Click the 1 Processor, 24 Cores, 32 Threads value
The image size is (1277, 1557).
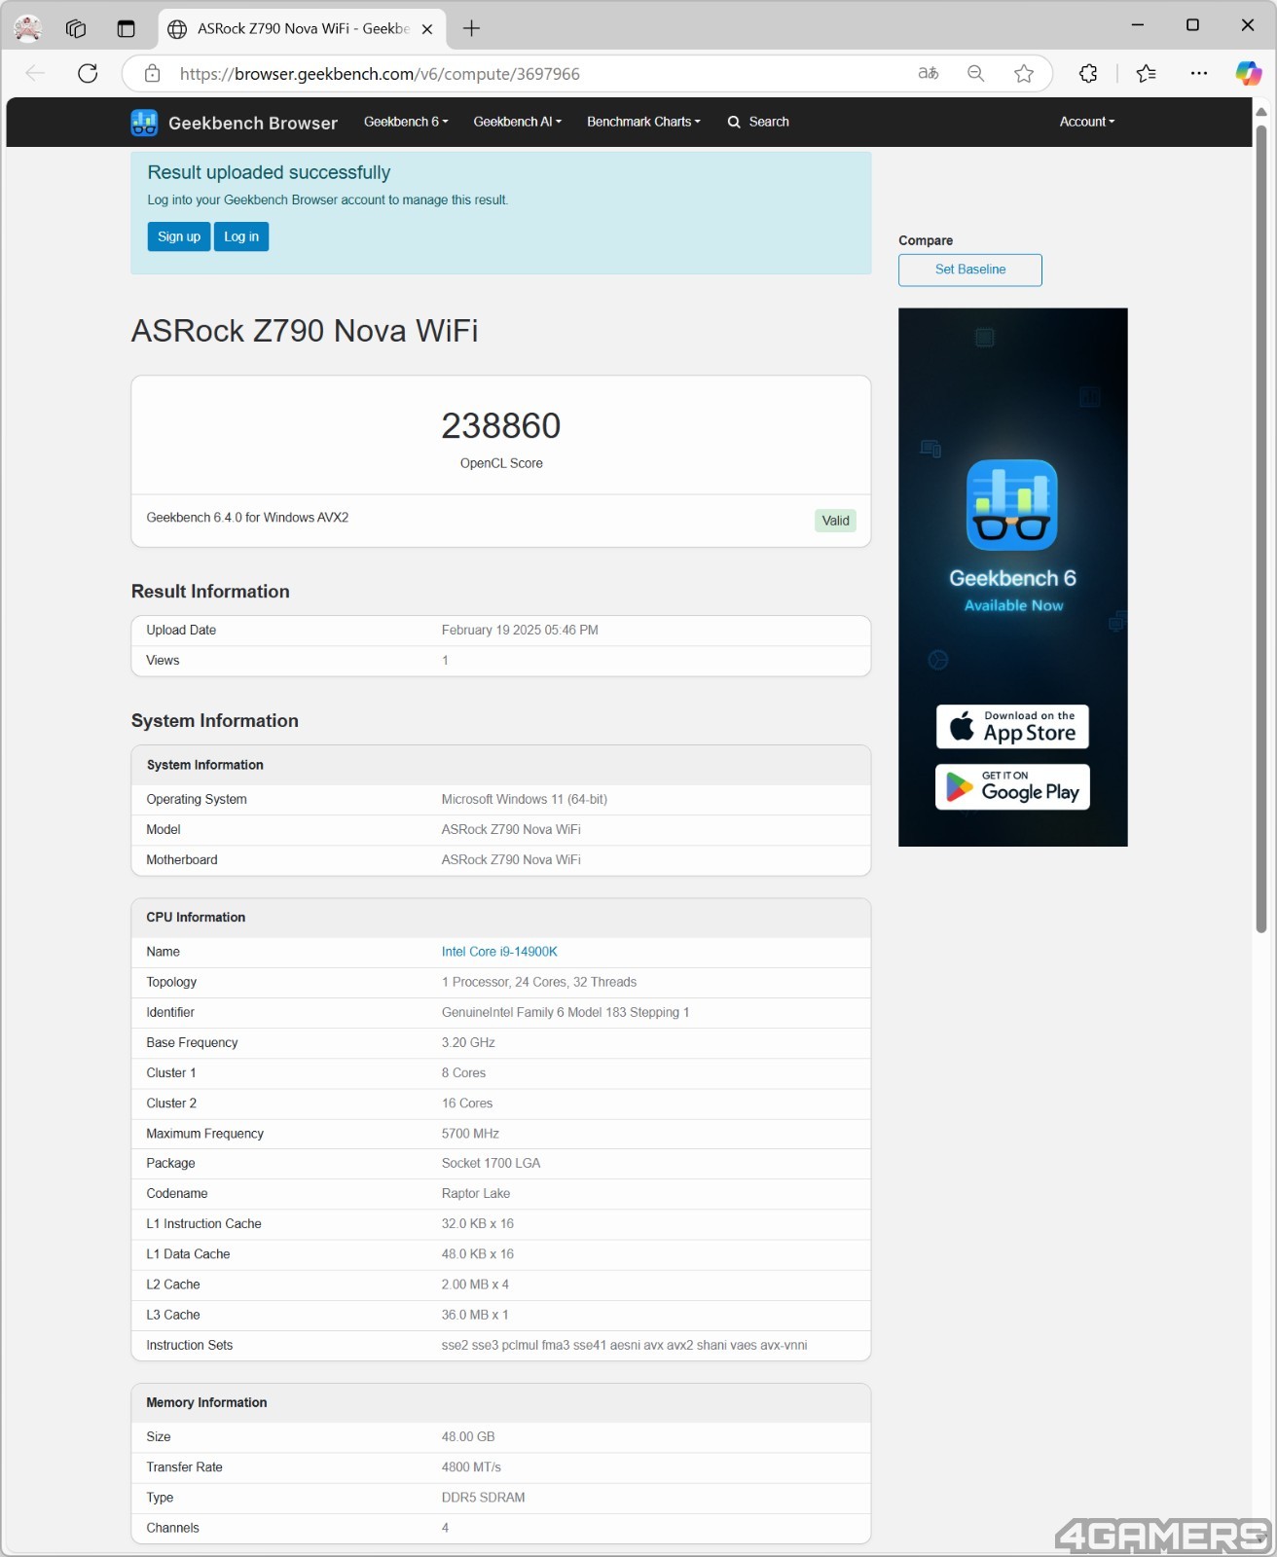539,982
